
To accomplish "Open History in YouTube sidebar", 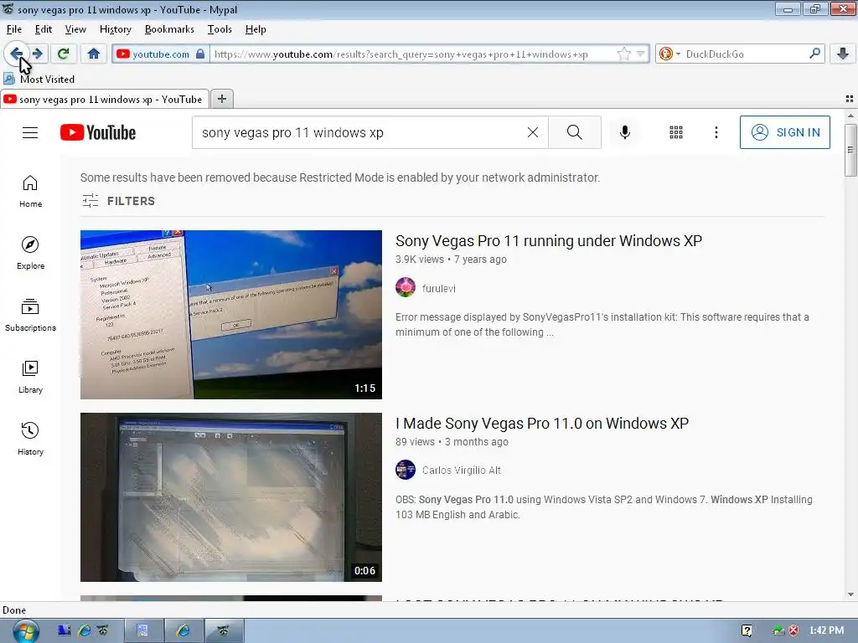I will click(30, 439).
